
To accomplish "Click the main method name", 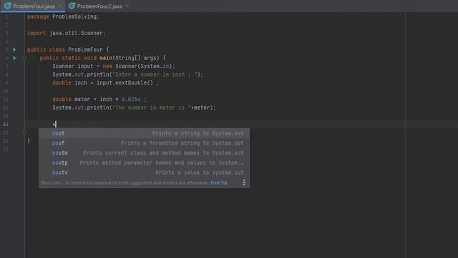I will 106,58.
